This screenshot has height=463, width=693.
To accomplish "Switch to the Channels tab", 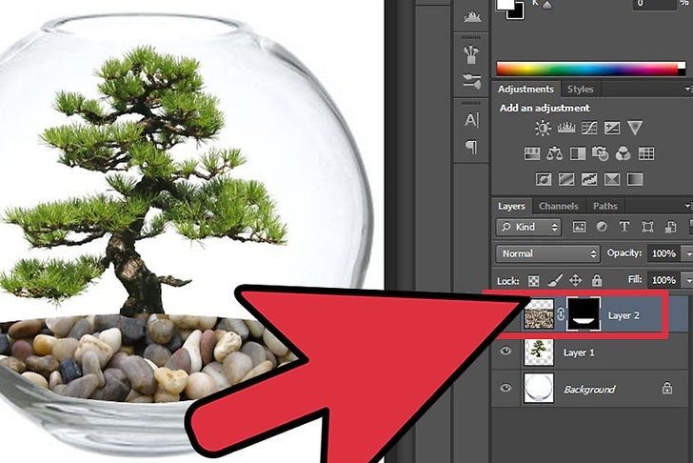I will tap(558, 206).
